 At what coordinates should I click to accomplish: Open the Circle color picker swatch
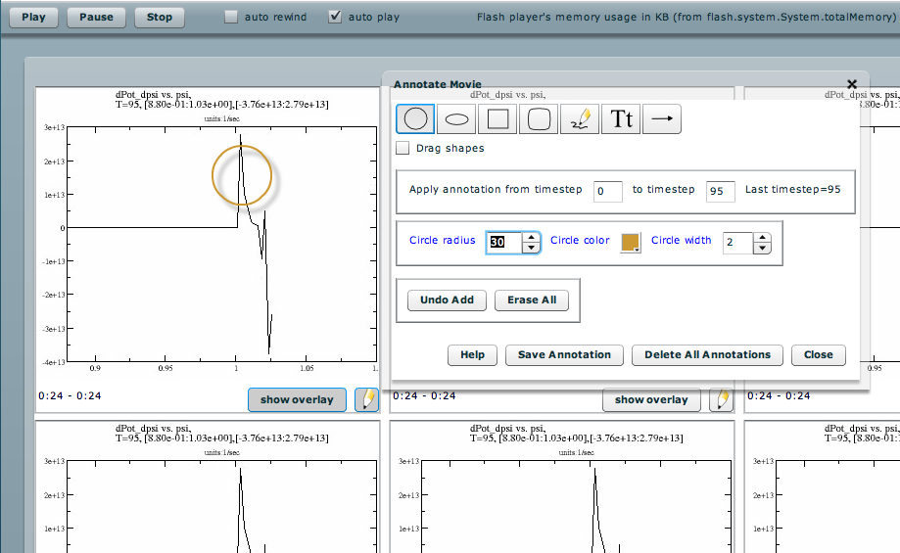pos(631,243)
